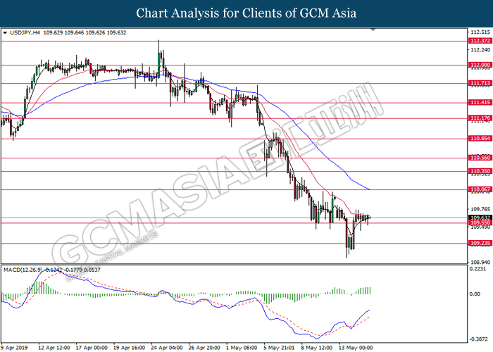The height and width of the screenshot is (352, 493).
Task: Click the MACD scale value -0.3872
Action: pyautogui.click(x=478, y=339)
